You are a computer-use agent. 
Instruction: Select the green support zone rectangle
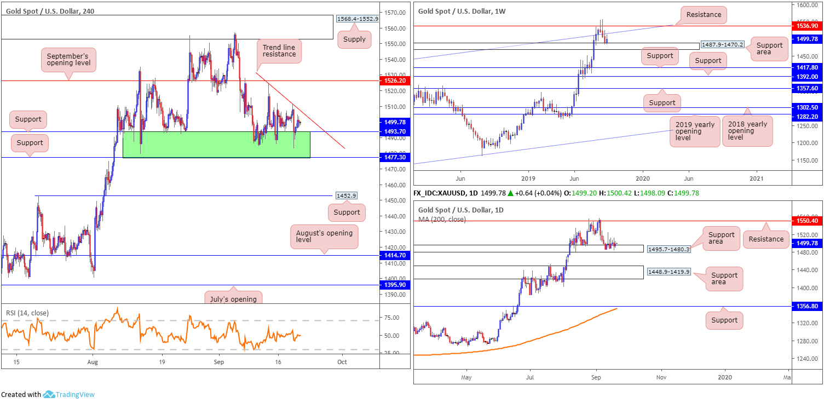point(216,145)
